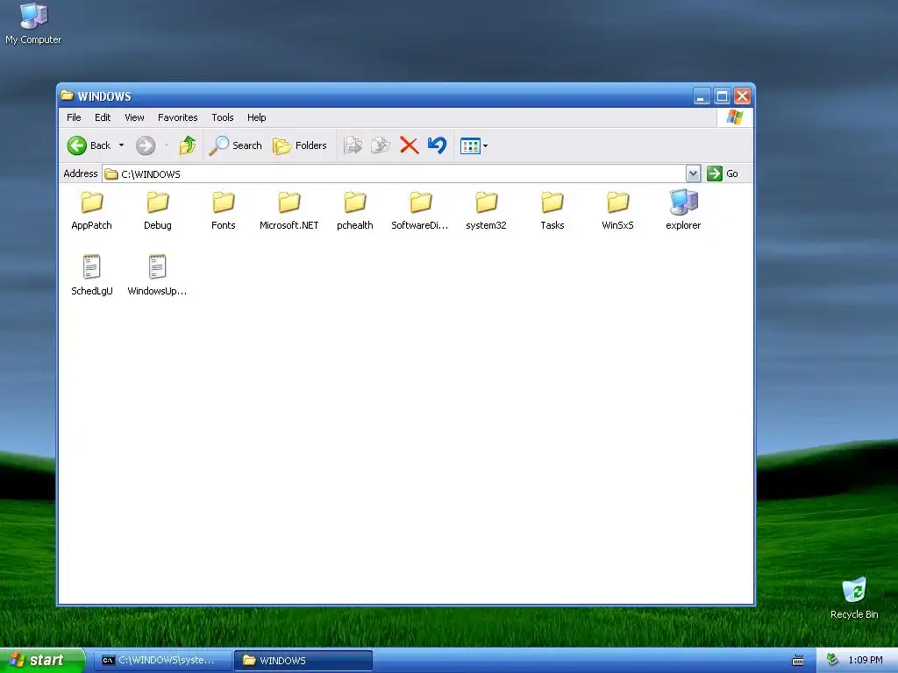Click the WINDOWS taskbar button
The width and height of the screenshot is (898, 673).
303,661
